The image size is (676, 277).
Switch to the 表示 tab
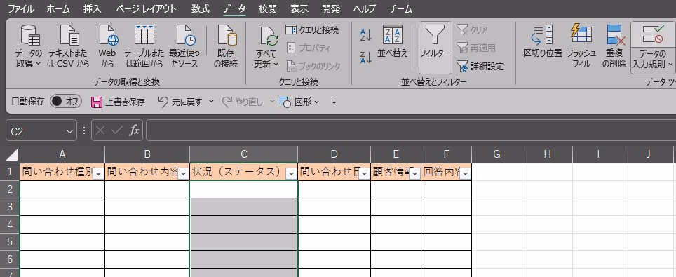(299, 8)
